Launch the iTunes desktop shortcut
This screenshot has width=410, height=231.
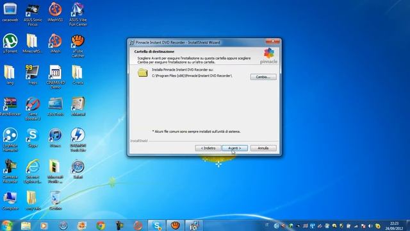(55, 138)
